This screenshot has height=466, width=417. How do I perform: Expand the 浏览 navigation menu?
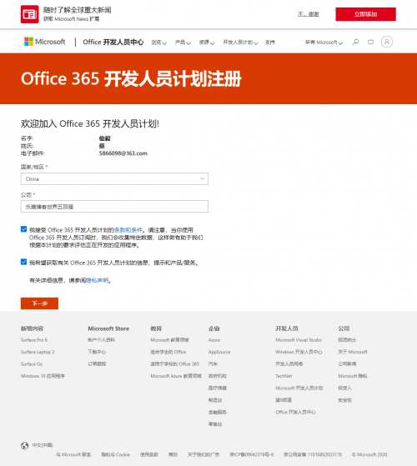tap(158, 43)
